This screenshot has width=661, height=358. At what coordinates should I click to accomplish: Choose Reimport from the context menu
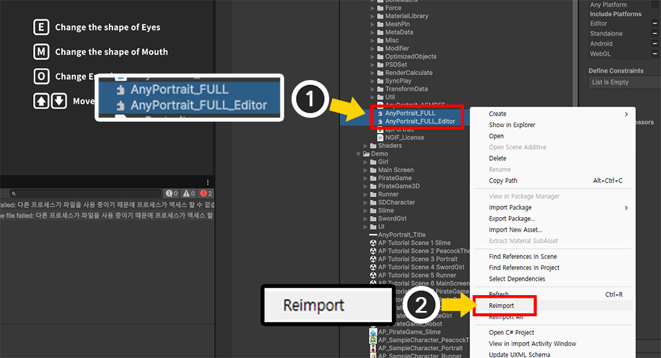coord(501,306)
